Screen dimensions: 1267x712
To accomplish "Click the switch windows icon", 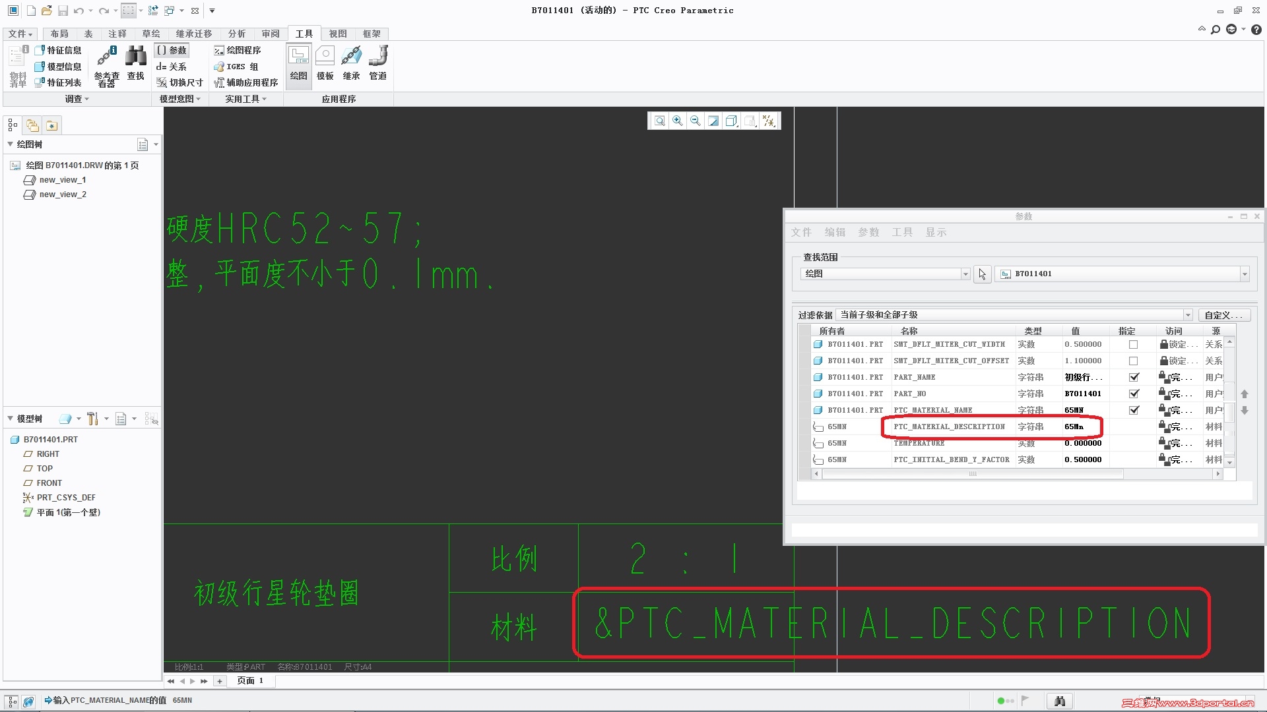I will click(x=170, y=11).
